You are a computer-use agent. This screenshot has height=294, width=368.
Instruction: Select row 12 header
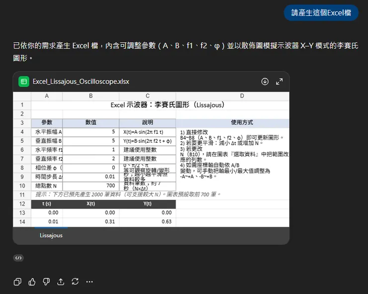[22, 204]
